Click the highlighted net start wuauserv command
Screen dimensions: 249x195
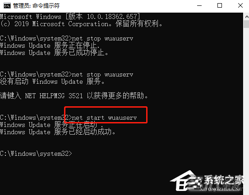click(104, 118)
